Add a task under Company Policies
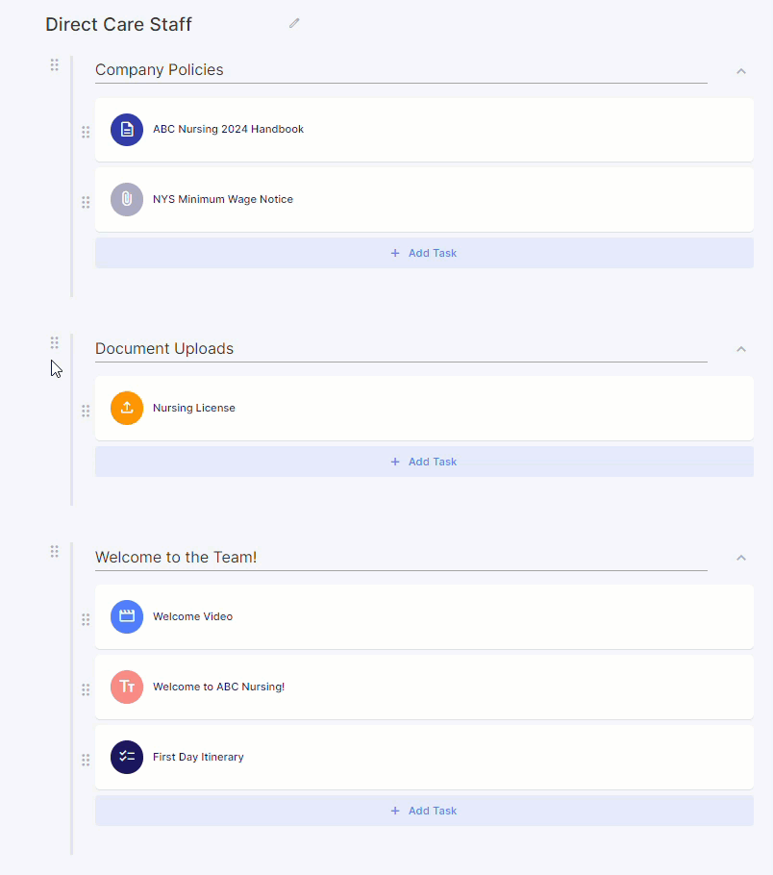This screenshot has height=875, width=773. click(424, 253)
